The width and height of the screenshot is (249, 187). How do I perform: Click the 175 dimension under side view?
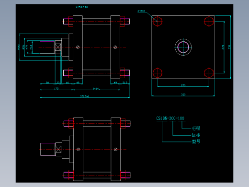coord(57,89)
